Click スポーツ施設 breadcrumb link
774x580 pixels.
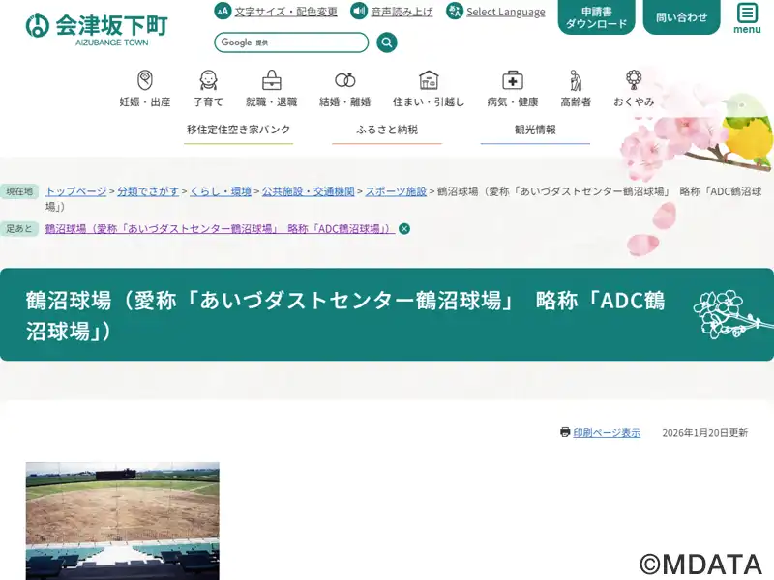[x=396, y=191]
